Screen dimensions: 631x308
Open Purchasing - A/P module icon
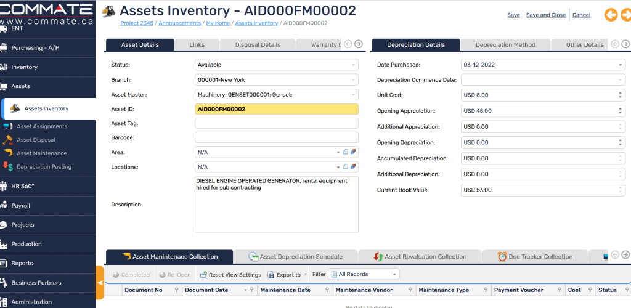[x=4, y=48]
